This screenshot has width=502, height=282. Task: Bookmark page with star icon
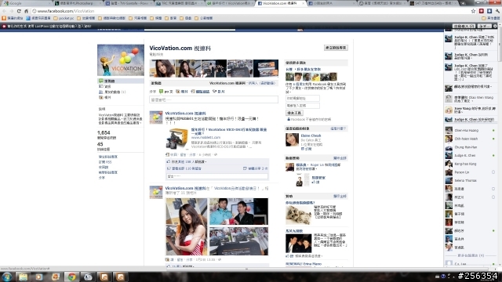[x=473, y=11]
